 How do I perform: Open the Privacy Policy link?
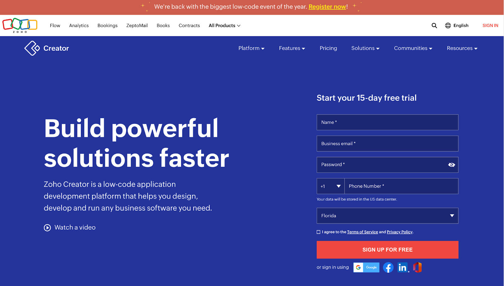(400, 232)
